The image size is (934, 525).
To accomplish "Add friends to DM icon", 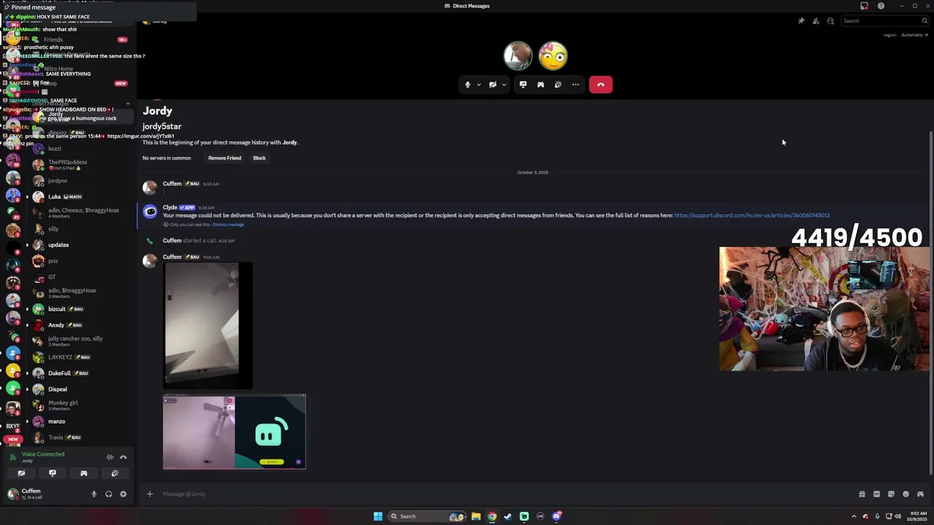I will [x=816, y=21].
